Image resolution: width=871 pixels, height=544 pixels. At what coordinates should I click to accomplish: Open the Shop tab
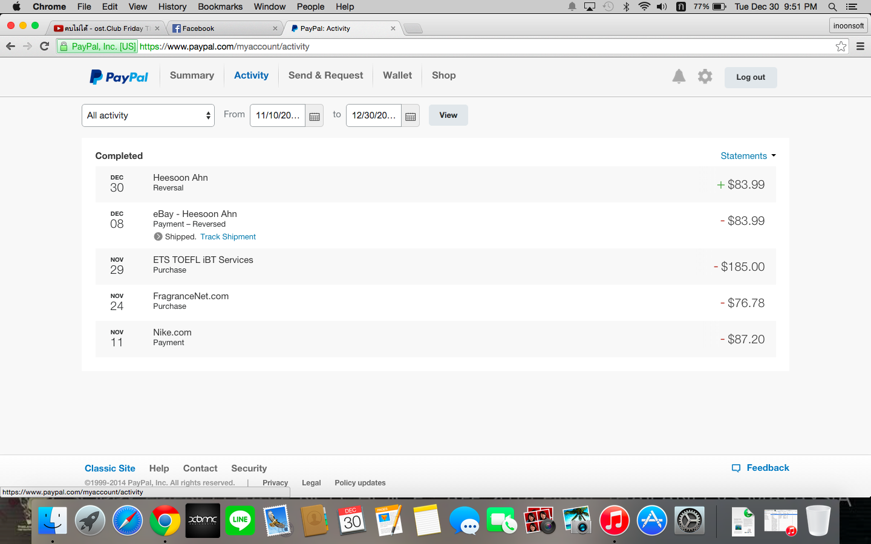pos(444,76)
